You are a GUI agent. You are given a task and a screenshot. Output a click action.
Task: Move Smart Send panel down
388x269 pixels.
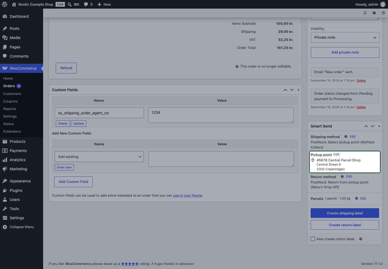(x=373, y=126)
